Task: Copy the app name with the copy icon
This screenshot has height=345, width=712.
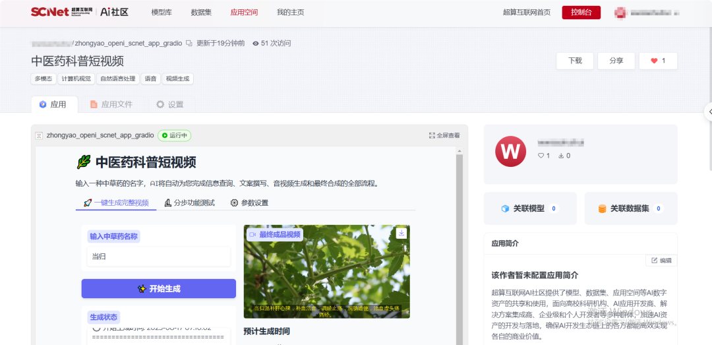Action: (189, 43)
